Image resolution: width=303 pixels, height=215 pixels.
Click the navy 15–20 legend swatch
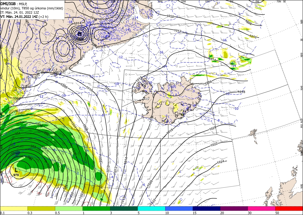click(x=207, y=208)
